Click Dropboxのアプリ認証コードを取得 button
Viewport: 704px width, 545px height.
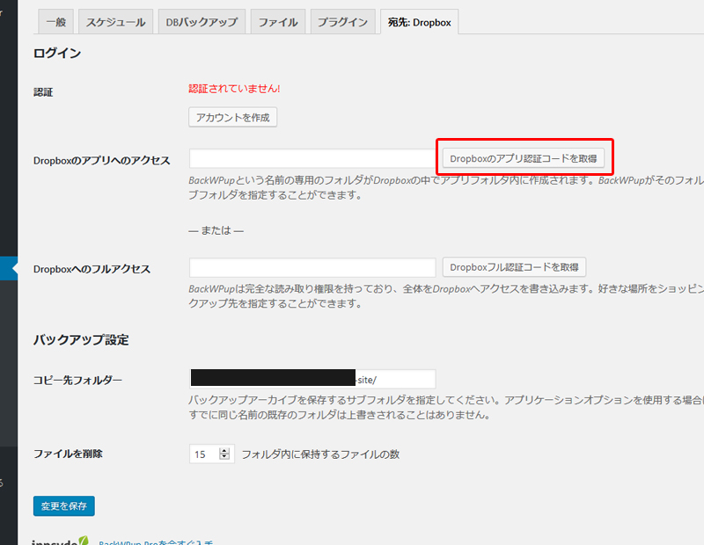tap(523, 158)
